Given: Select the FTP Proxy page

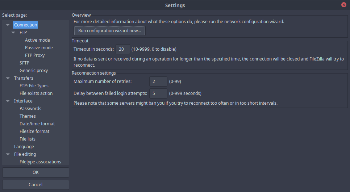Looking at the screenshot, I should (35, 55).
